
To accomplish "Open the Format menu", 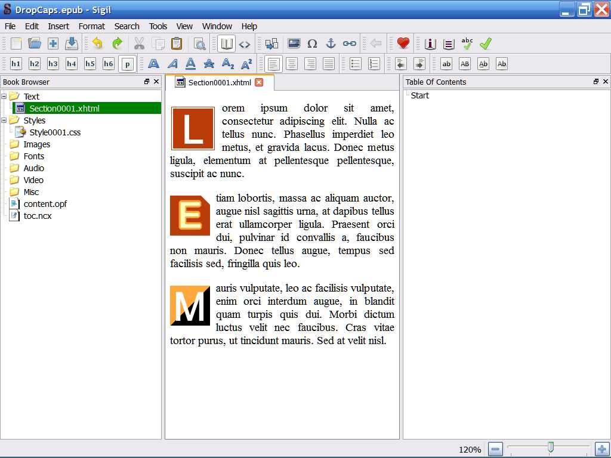I will (x=91, y=26).
